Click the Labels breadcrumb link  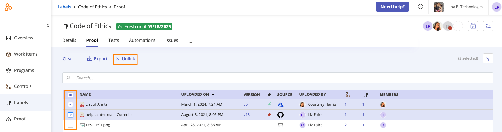point(64,7)
